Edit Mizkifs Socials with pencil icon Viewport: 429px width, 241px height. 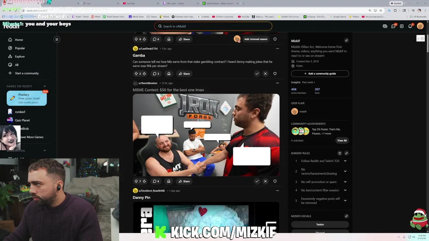click(346, 216)
